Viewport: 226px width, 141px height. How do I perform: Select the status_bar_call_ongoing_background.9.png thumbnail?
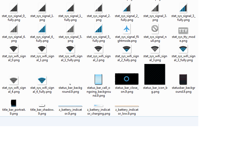[x=98, y=79]
